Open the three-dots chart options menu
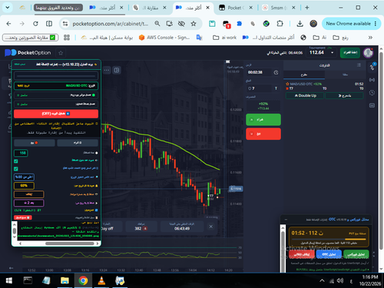 point(107,70)
